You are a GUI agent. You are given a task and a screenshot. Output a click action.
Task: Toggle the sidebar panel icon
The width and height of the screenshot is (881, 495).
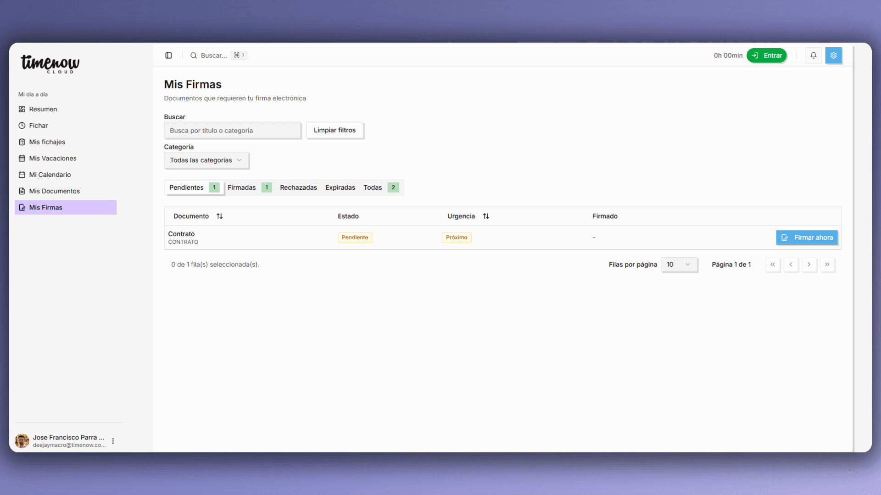(x=168, y=55)
